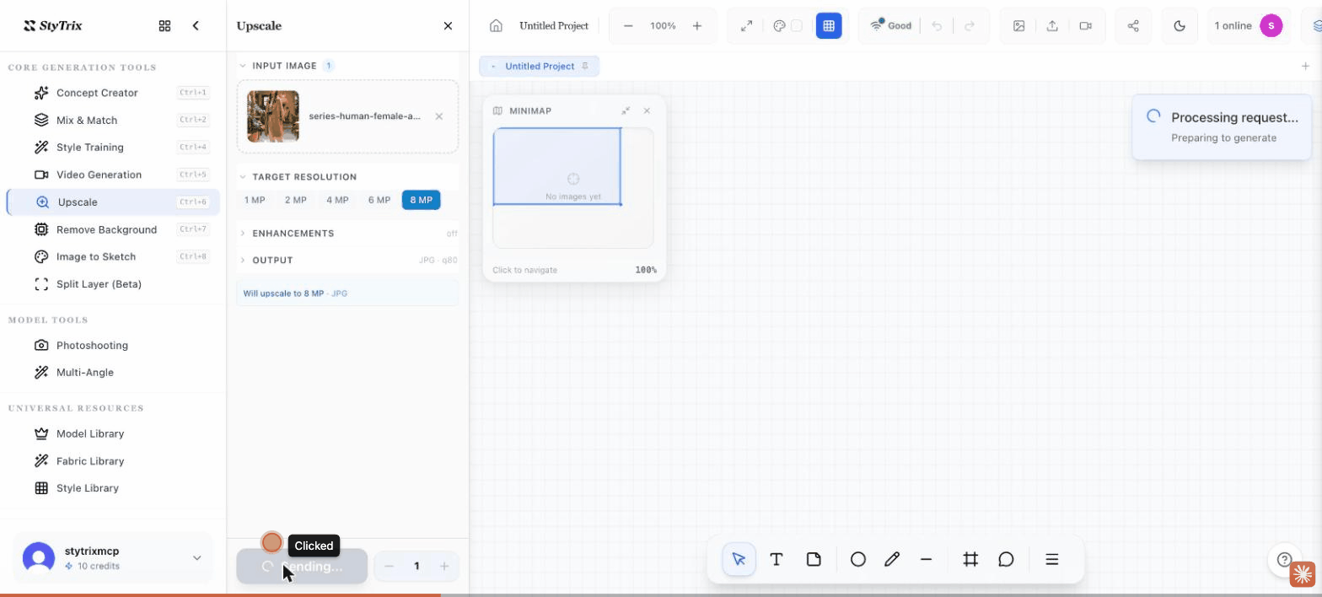Click the 100% zoom level
The height and width of the screenshot is (597, 1322).
pos(663,26)
